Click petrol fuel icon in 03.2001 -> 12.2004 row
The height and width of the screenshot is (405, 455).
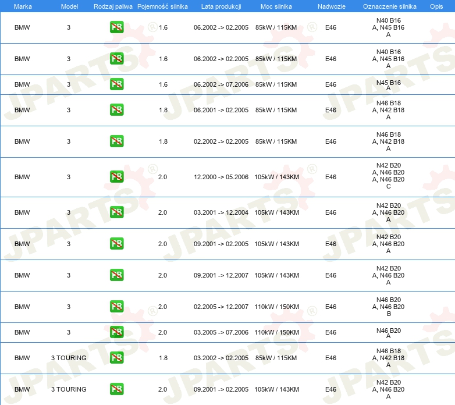[116, 212]
